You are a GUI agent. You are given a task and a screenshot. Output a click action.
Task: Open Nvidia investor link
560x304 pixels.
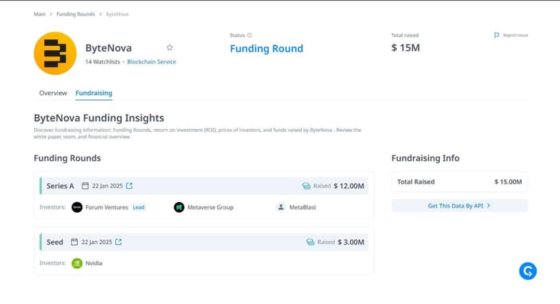93,263
